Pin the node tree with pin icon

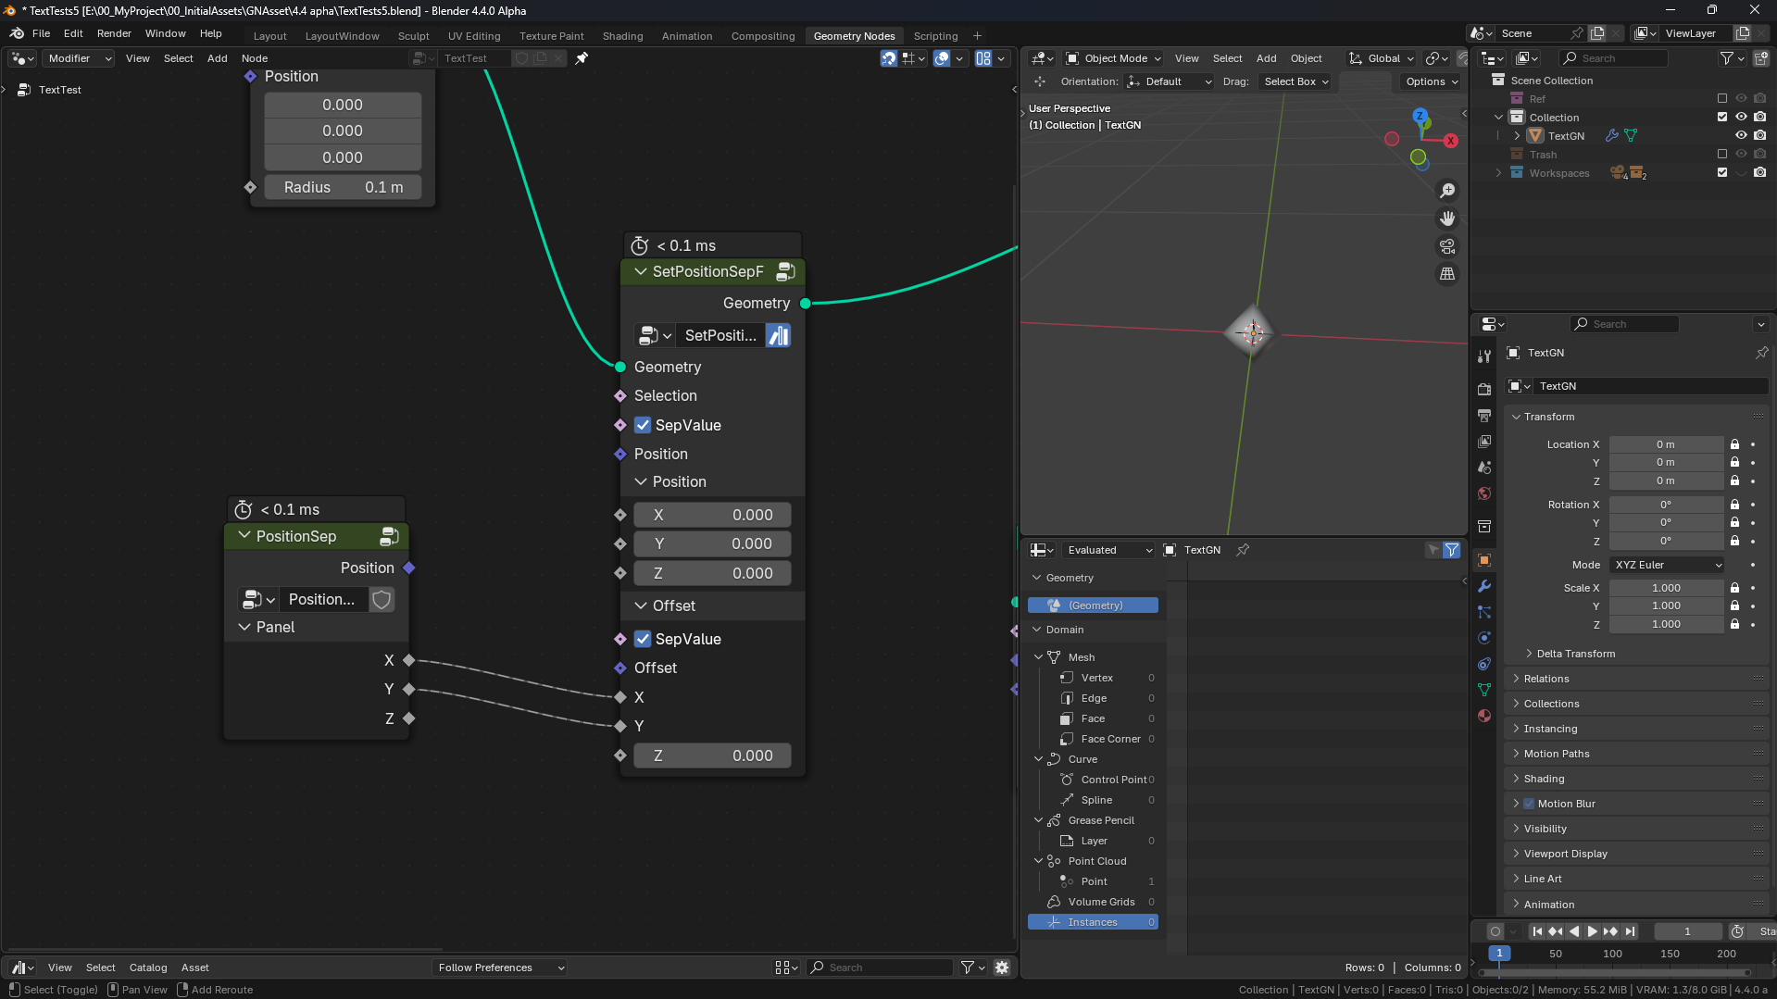[x=582, y=58]
